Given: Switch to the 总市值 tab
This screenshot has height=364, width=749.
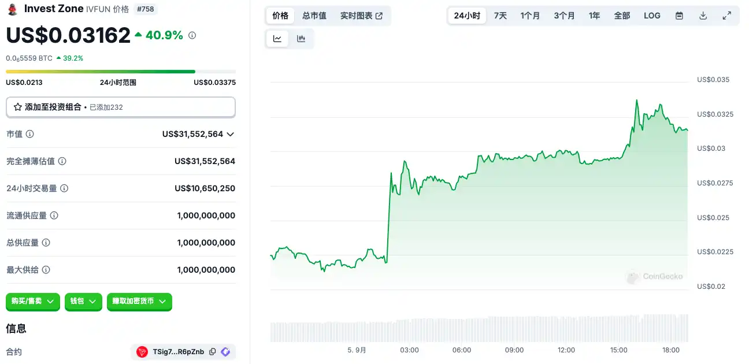Looking at the screenshot, I should coord(314,16).
